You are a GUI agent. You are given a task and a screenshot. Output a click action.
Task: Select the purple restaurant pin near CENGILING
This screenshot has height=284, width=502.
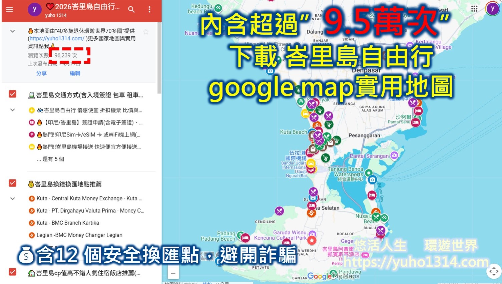click(x=280, y=211)
